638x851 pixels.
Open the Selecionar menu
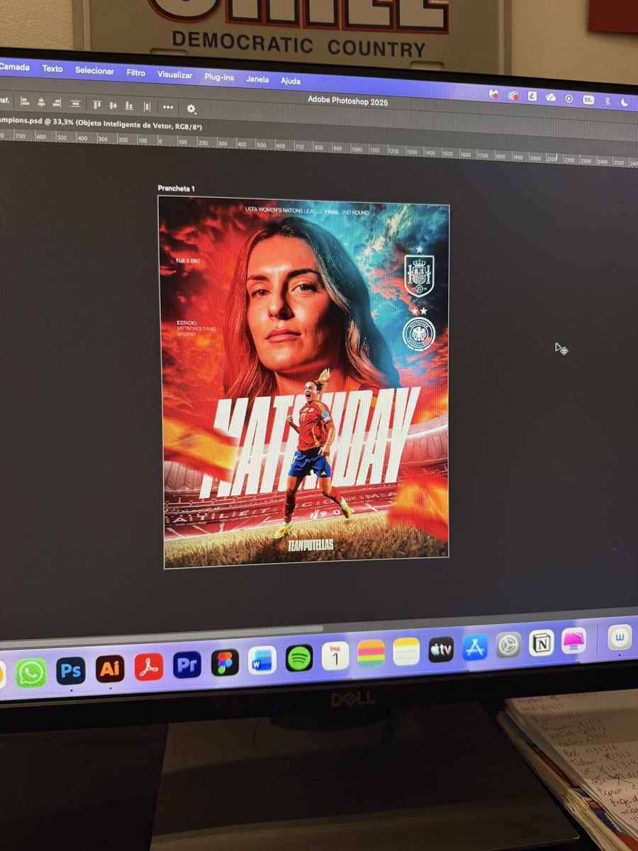point(94,71)
